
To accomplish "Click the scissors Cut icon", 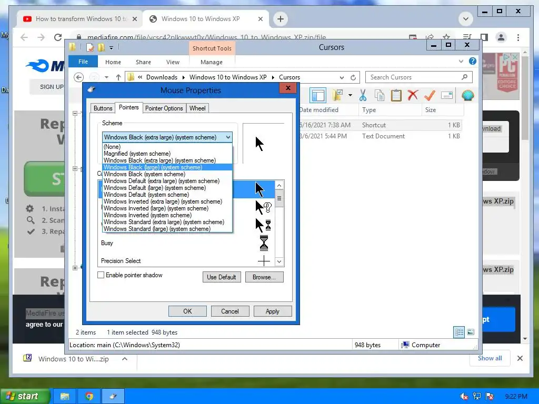I will tap(363, 95).
